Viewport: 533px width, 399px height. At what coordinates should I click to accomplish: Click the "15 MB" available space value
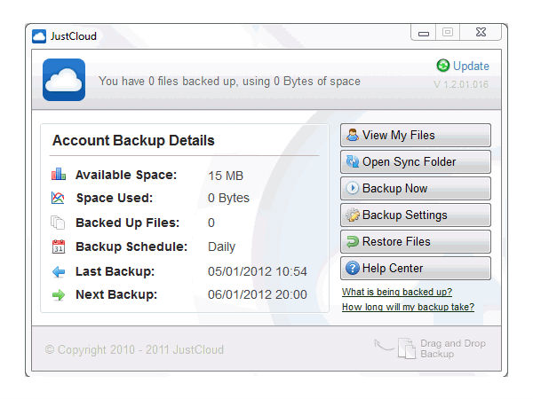click(226, 176)
